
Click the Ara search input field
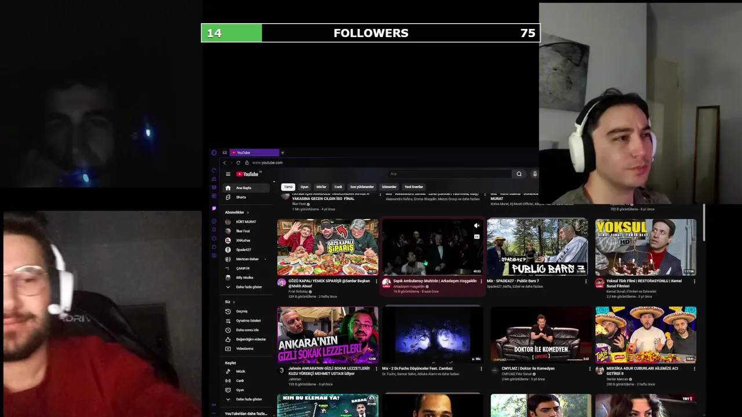point(449,174)
